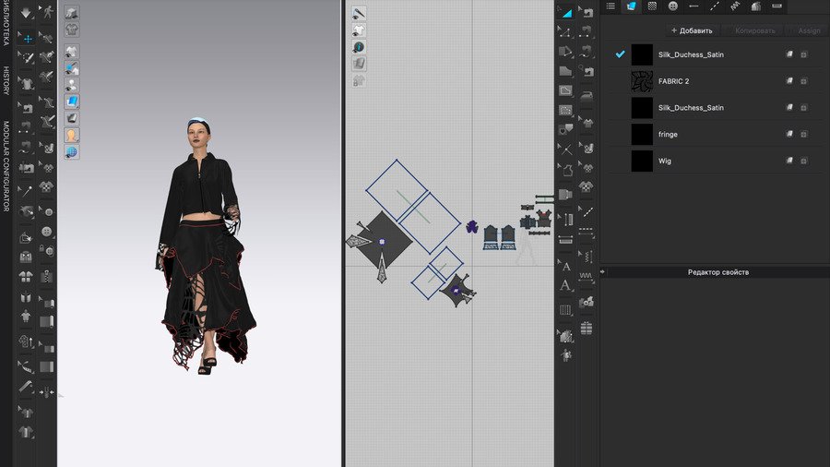Click the square icon on the first Silk_Duchess_Satin row
The height and width of the screenshot is (467, 830).
tap(803, 54)
